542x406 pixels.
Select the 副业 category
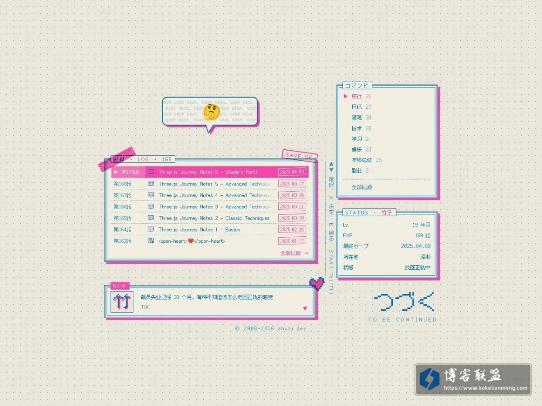point(360,171)
